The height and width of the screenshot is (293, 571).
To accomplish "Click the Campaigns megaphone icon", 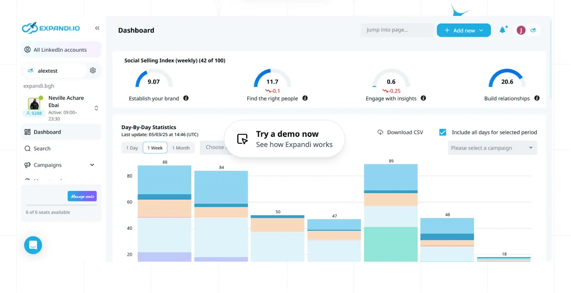I will [x=27, y=165].
